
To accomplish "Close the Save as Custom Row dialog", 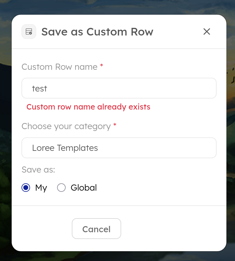I will (207, 32).
